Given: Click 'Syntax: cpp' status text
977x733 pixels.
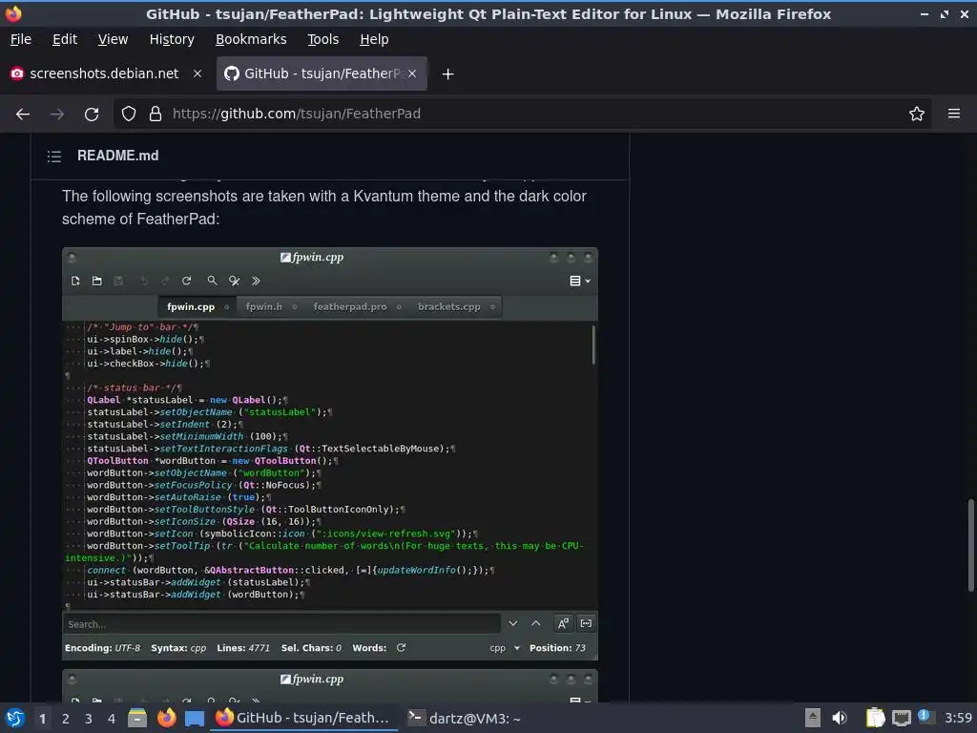Looking at the screenshot, I should coord(178,648).
